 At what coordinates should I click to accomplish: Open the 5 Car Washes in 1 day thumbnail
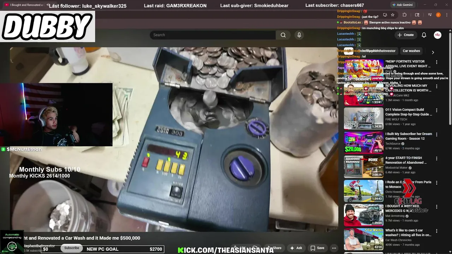[x=363, y=239]
